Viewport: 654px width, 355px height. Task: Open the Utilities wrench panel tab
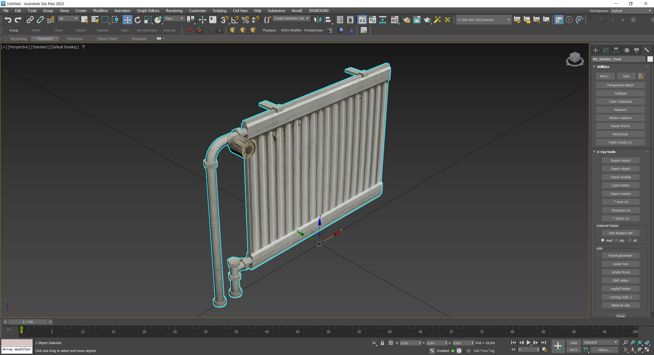pos(647,50)
